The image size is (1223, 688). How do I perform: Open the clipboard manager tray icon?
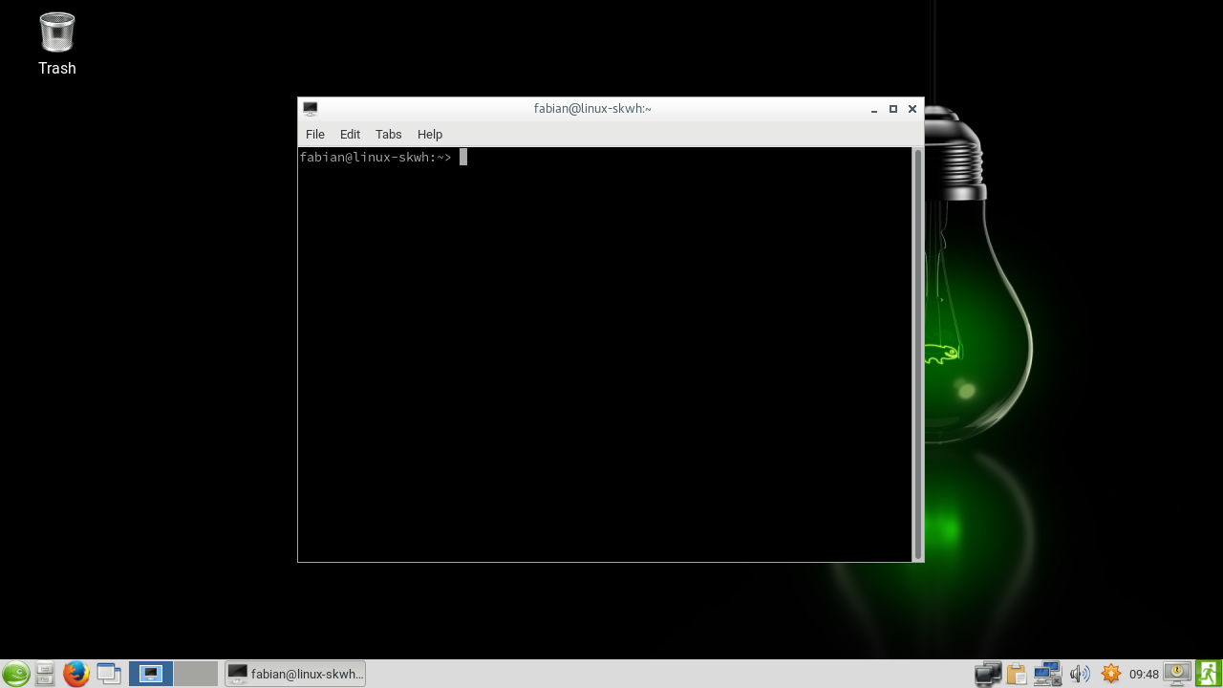[1017, 675]
